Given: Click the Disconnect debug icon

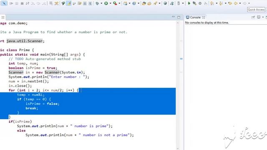Looking at the screenshot, I should [x=28, y=3].
